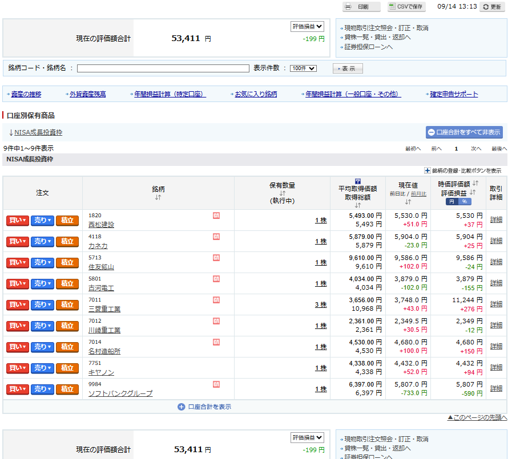
Task: Sort by 保有数量 using its sort arrows
Action: tap(282, 193)
